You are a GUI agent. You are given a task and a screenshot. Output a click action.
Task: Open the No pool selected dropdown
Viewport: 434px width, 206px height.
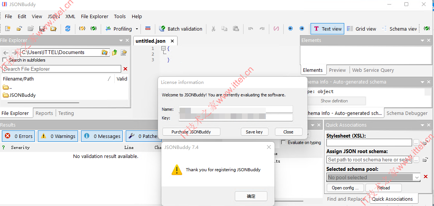click(417, 177)
